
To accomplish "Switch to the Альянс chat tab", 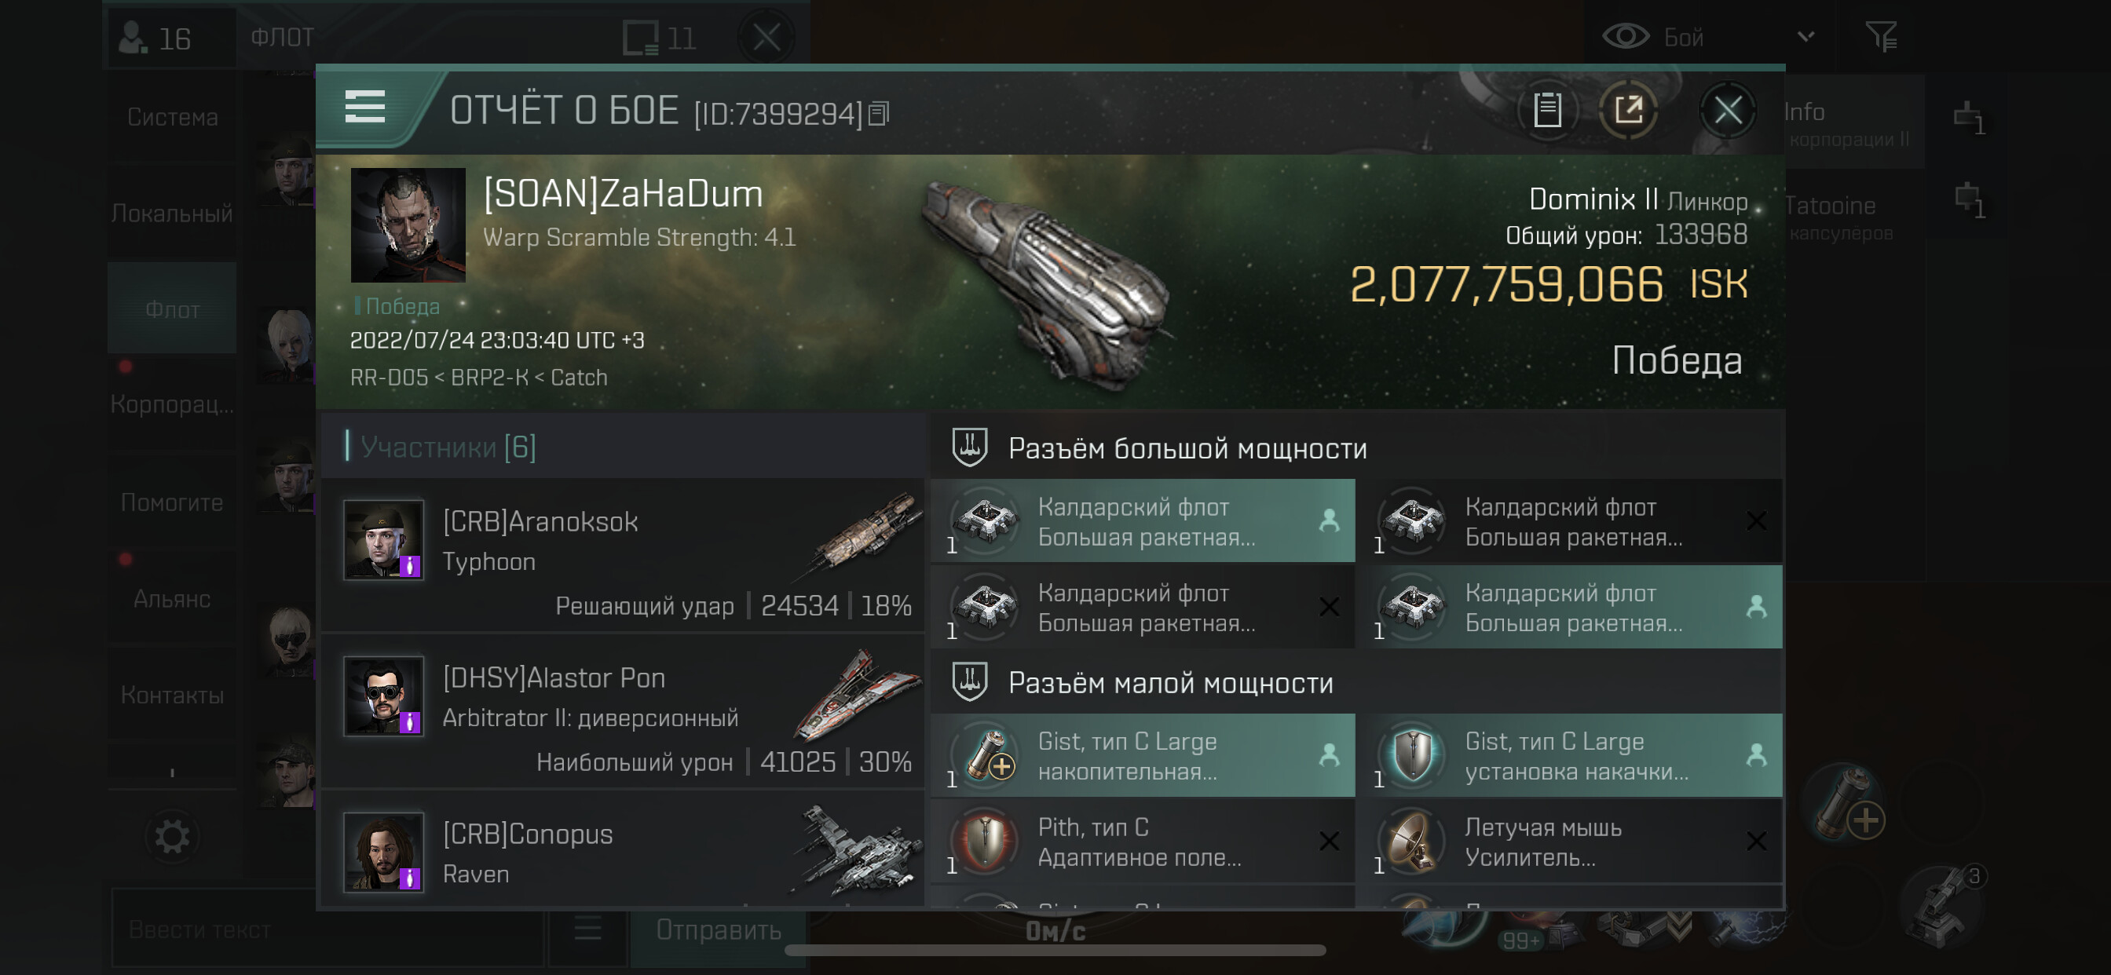I will pos(172,598).
